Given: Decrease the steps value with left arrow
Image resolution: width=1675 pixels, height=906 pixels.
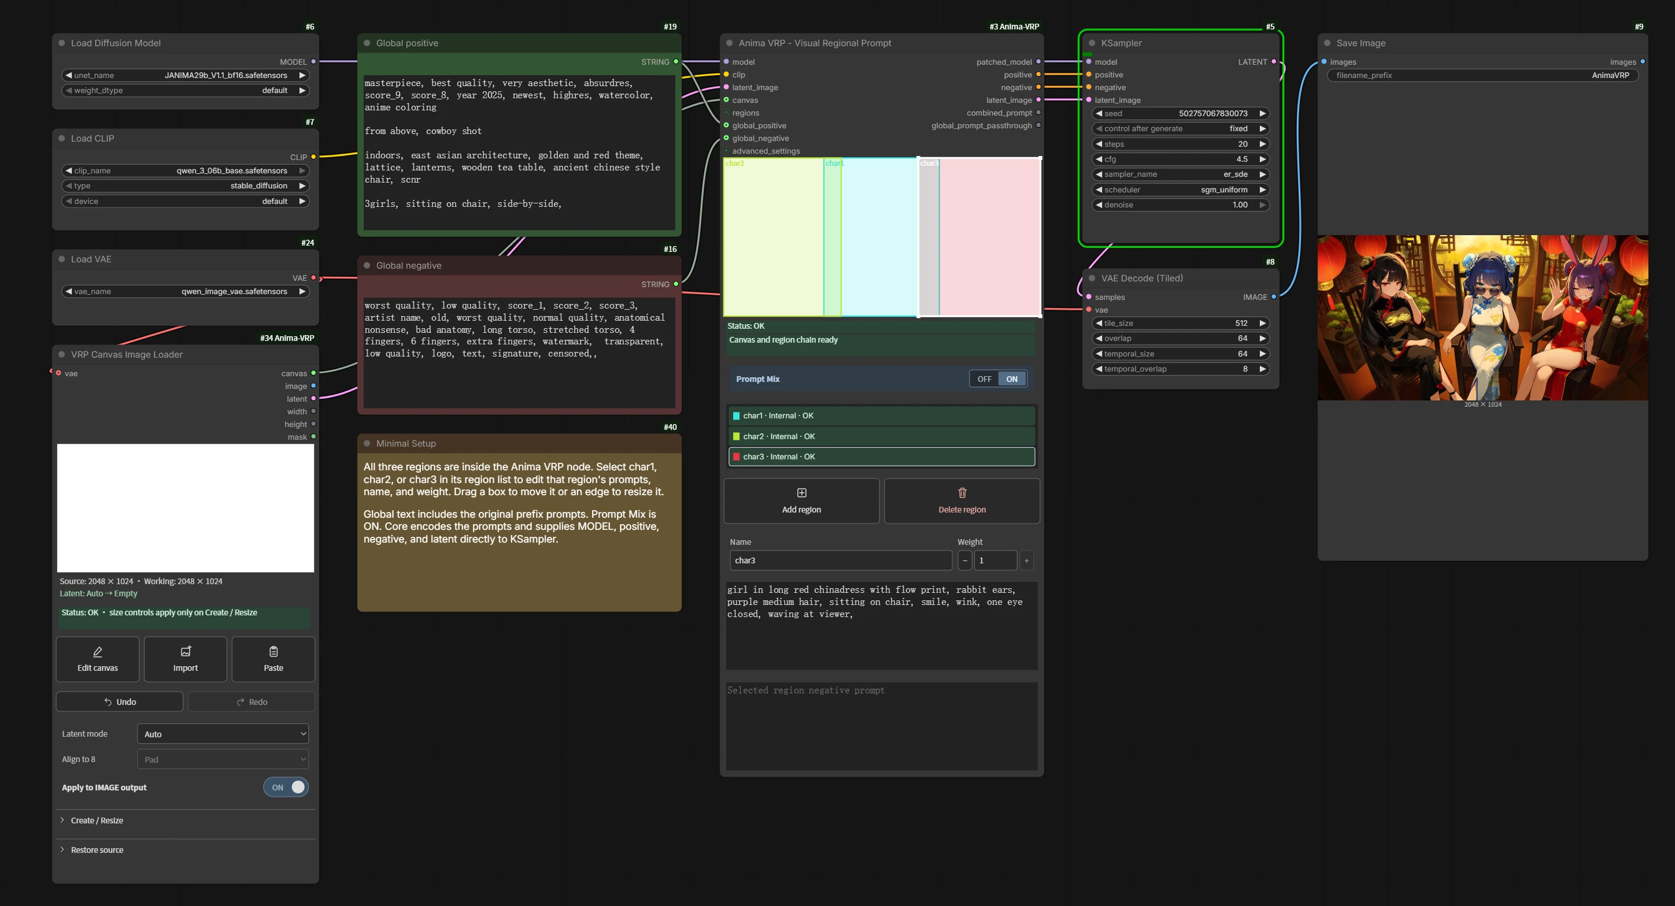Looking at the screenshot, I should pos(1099,144).
